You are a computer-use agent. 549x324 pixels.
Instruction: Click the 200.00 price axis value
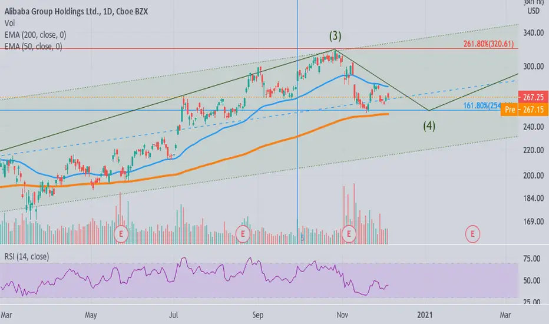(x=533, y=176)
